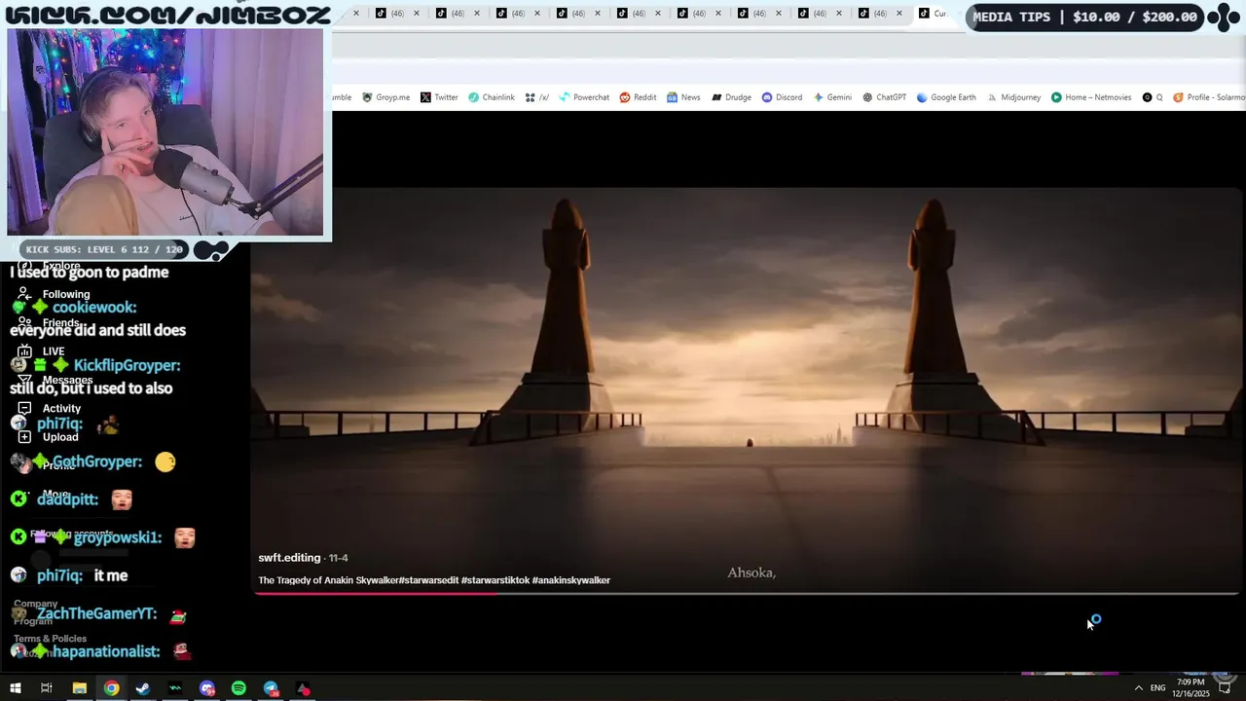Click cookiewook username in chat
Viewport: 1246px width, 701px height.
94,308
